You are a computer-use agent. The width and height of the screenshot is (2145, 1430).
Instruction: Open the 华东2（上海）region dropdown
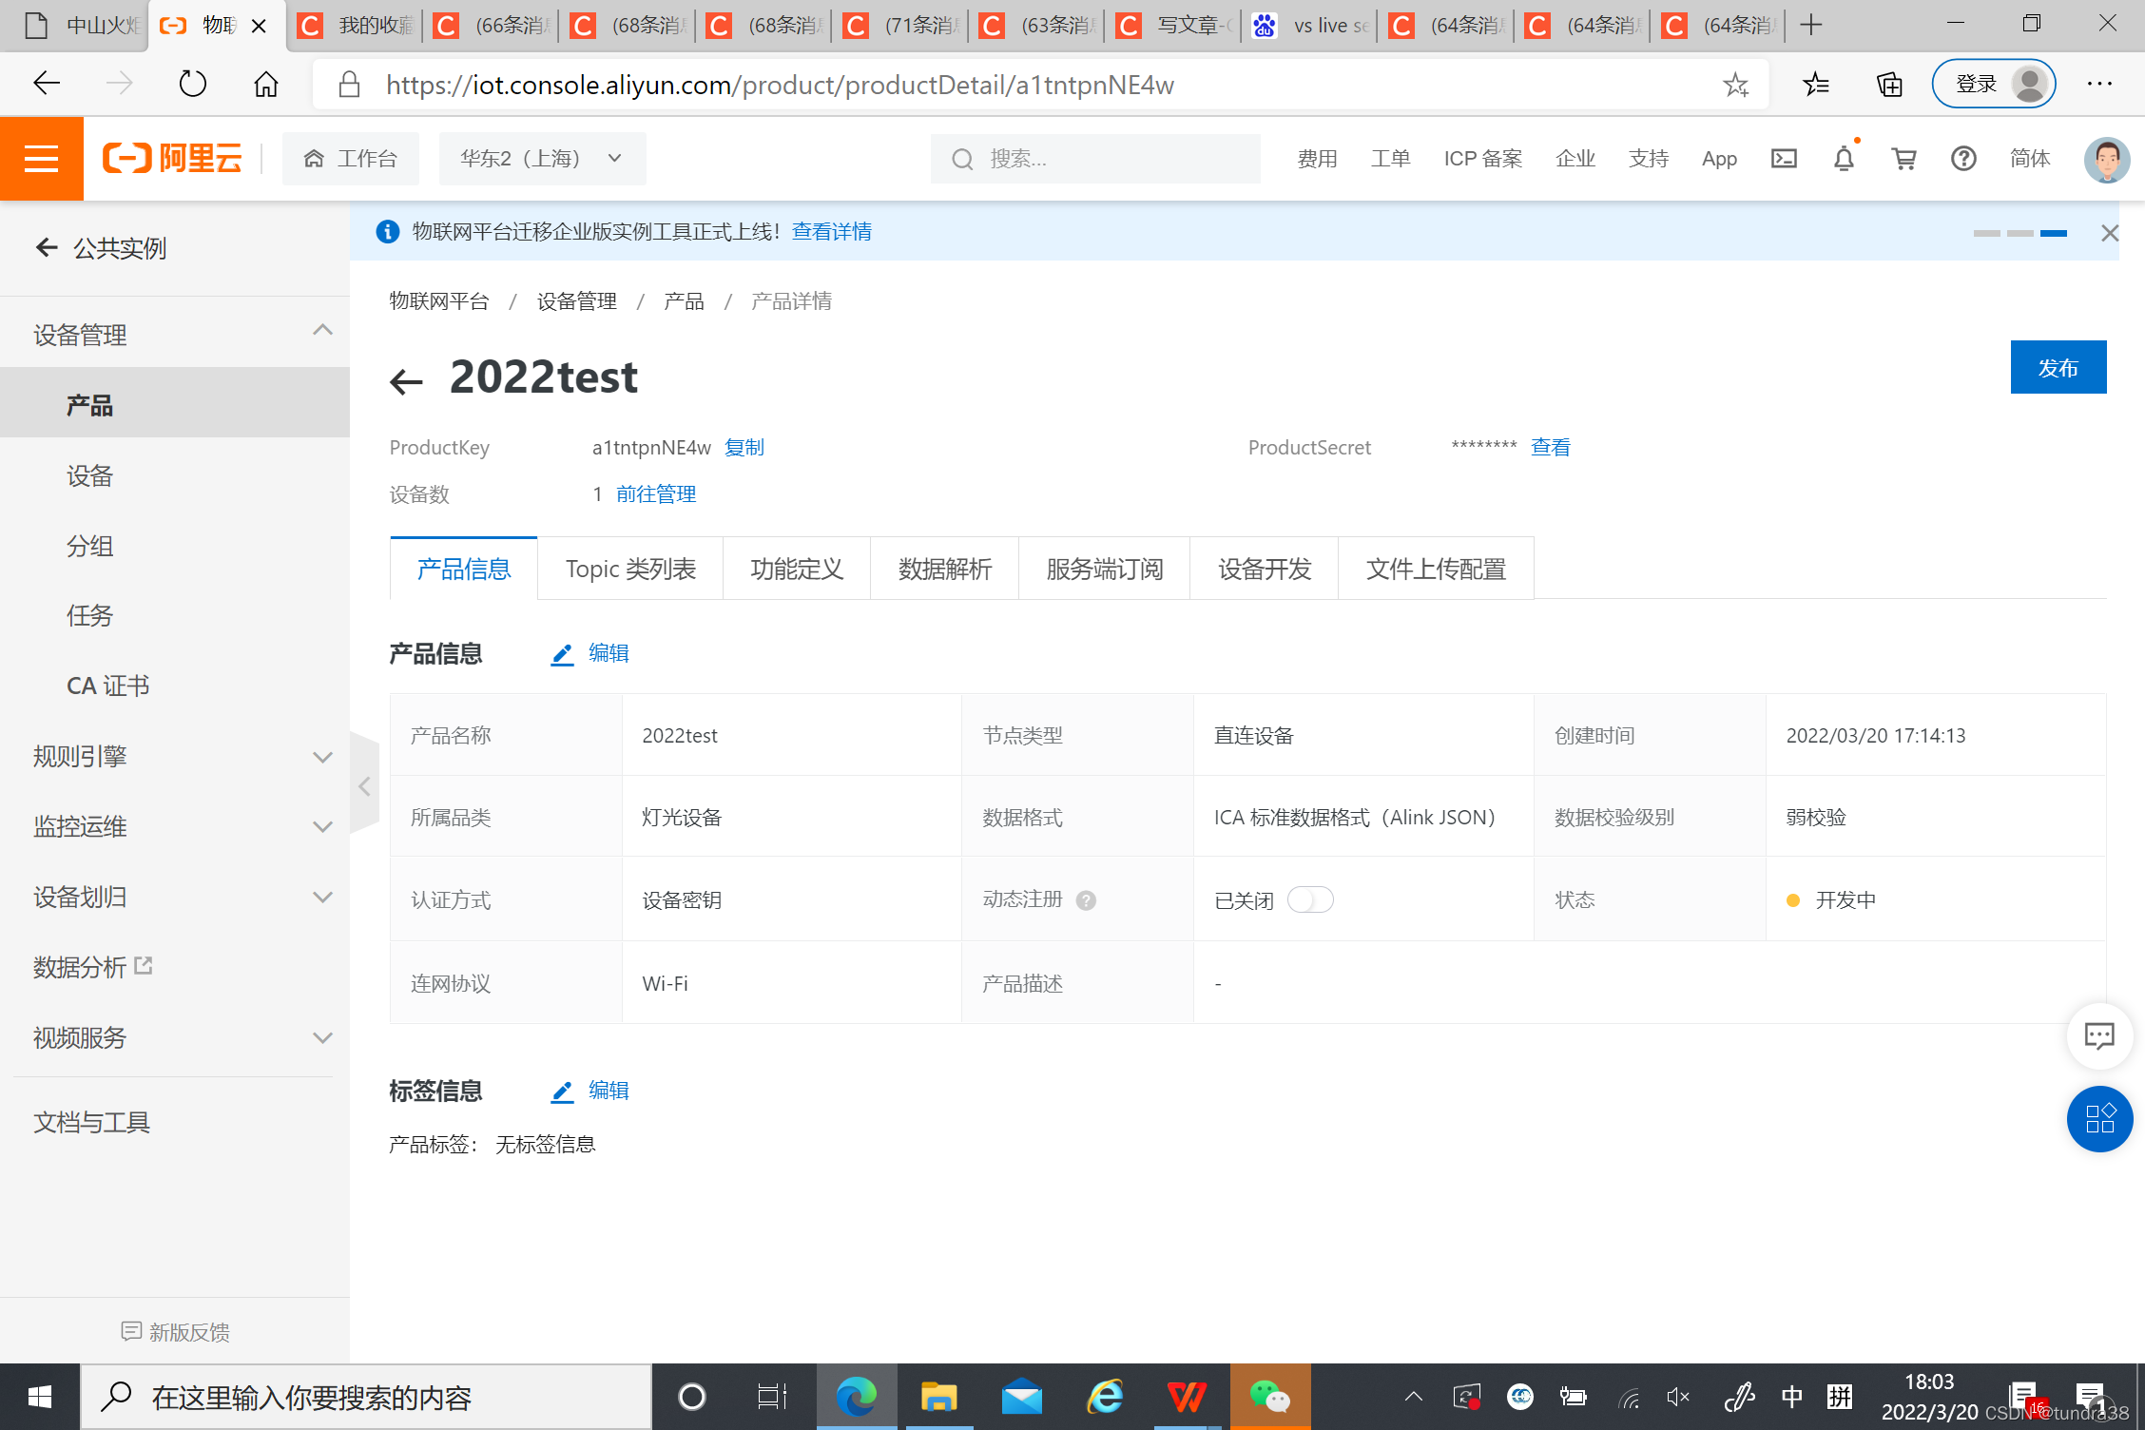tap(542, 159)
